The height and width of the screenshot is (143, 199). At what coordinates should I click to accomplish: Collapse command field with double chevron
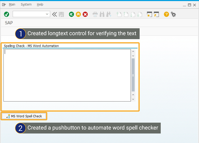point(55,14)
